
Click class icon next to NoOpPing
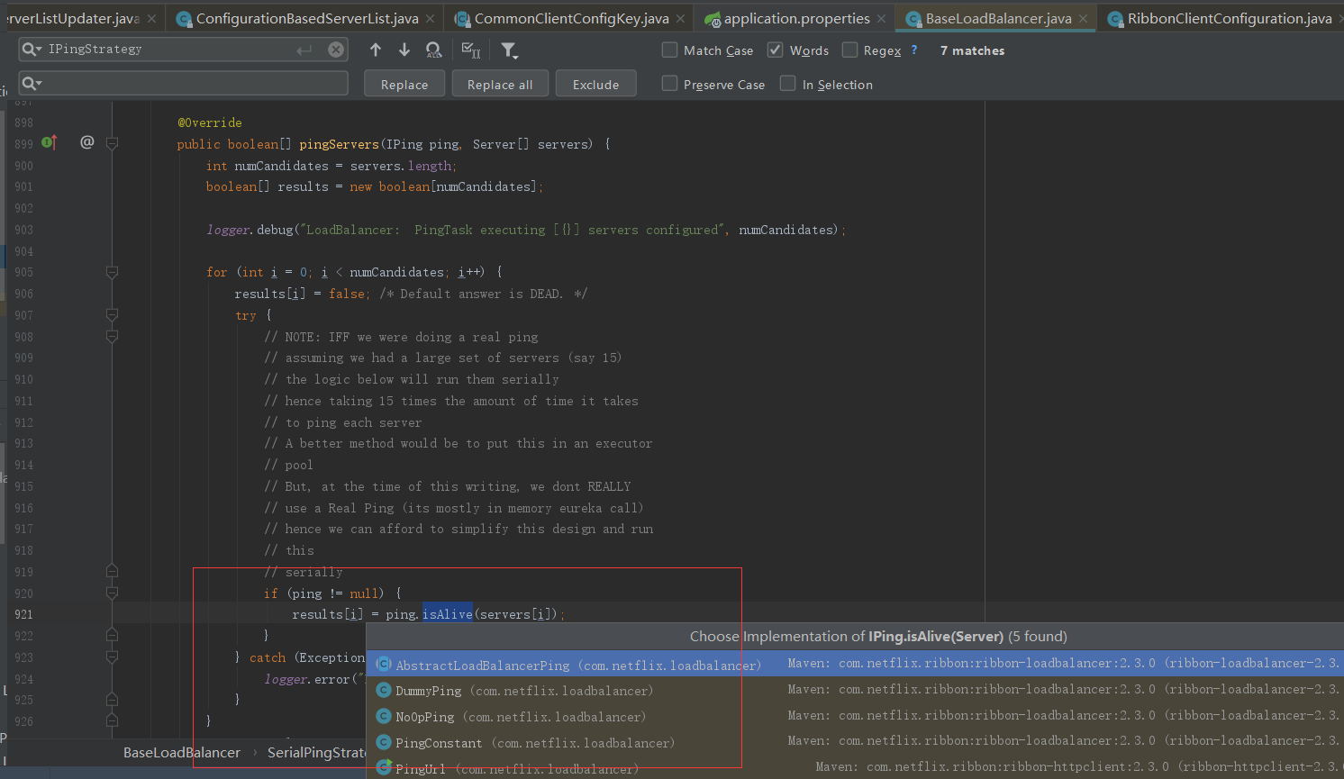tap(384, 717)
